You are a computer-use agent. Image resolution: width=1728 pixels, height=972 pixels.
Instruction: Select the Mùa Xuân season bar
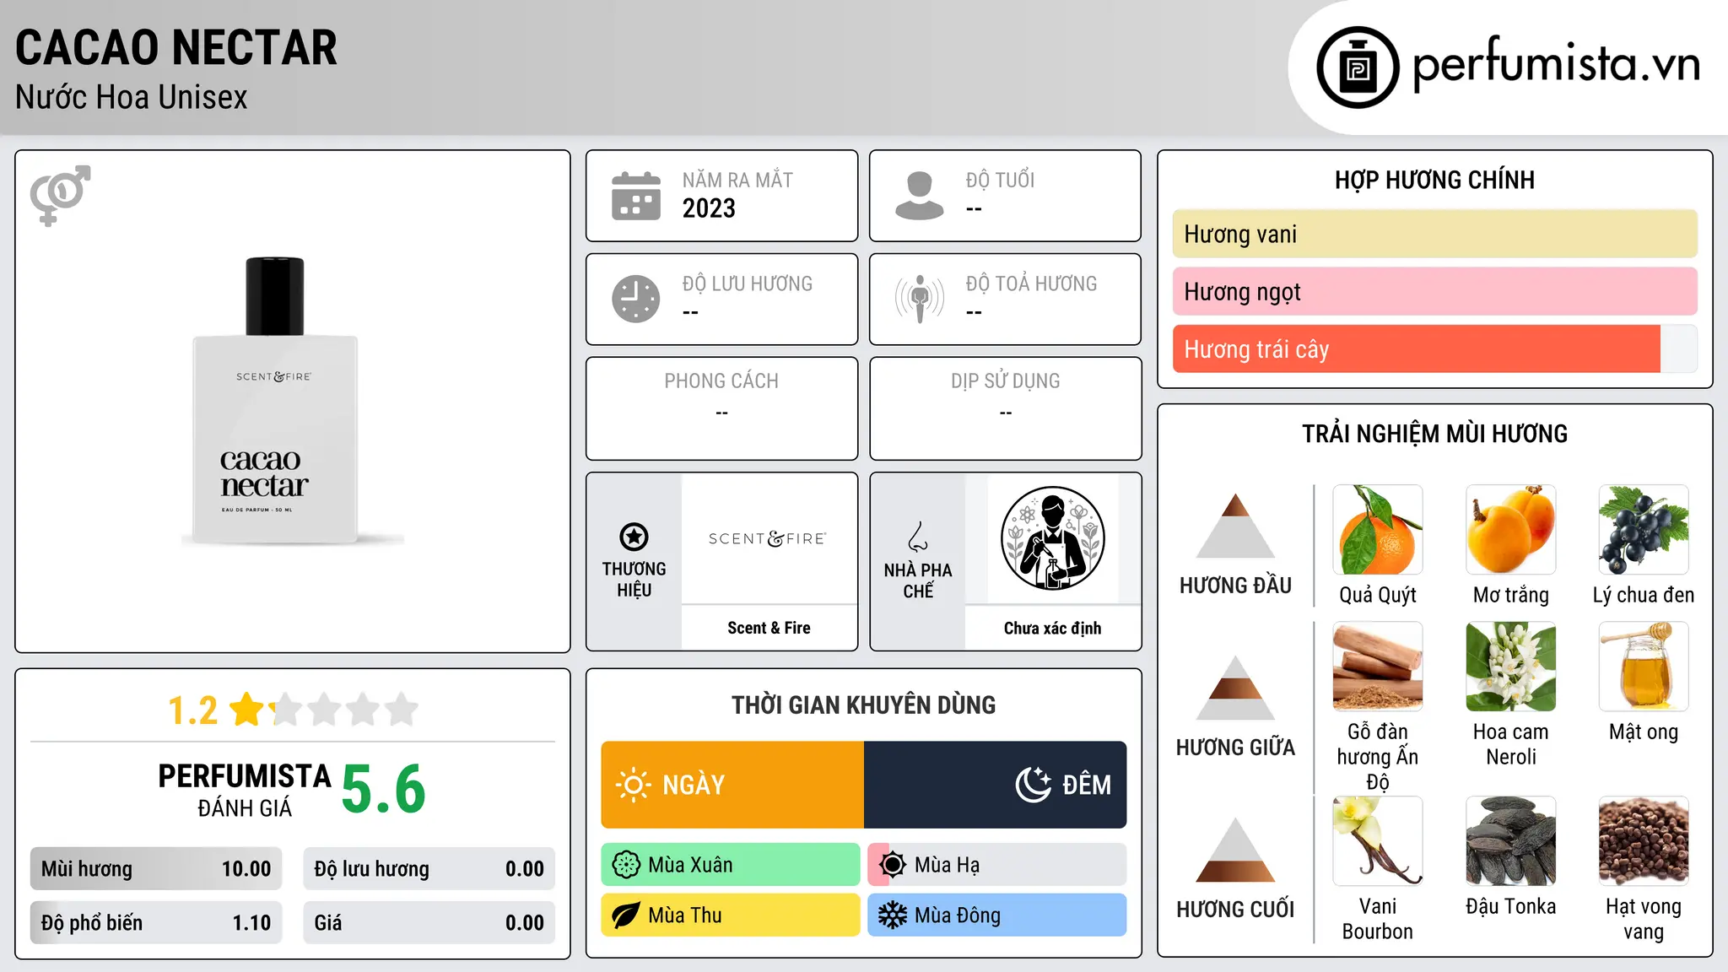click(x=731, y=865)
